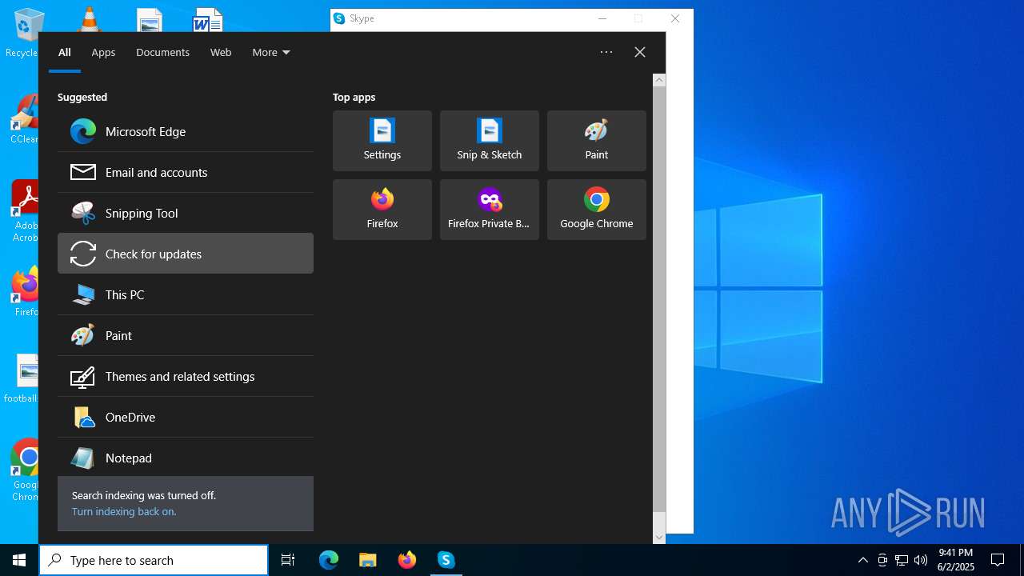Open Settings tile in Top apps
This screenshot has width=1024, height=576.
click(382, 141)
